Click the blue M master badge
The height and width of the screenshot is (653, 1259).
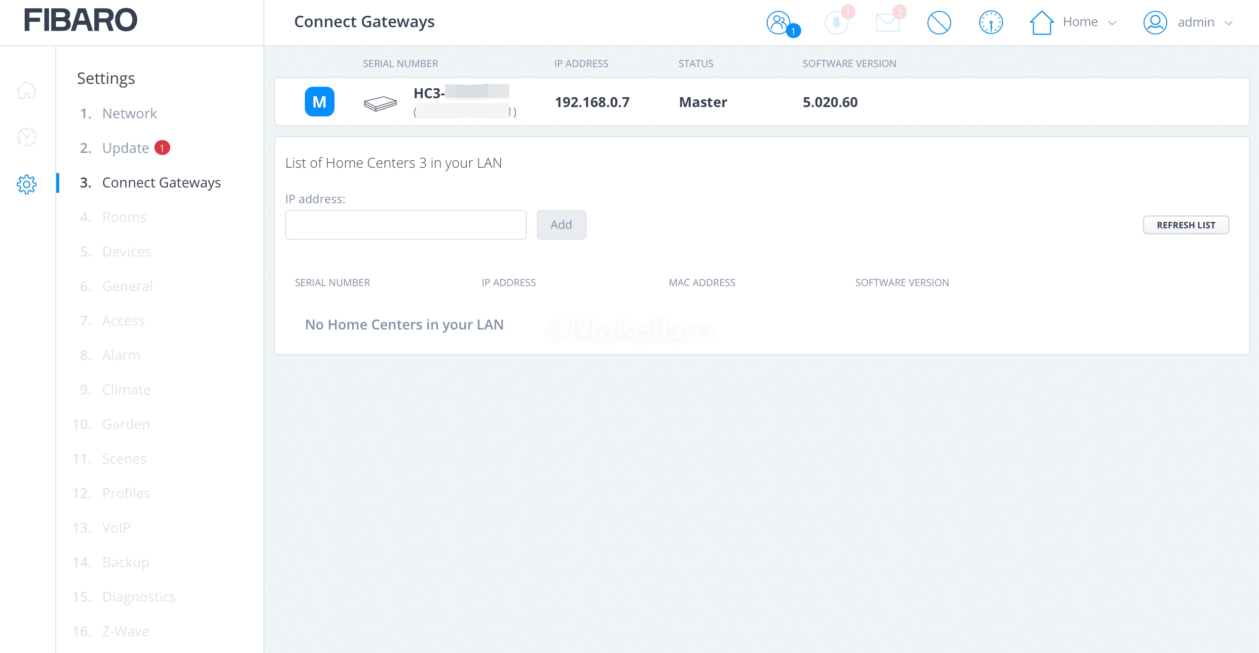point(319,102)
